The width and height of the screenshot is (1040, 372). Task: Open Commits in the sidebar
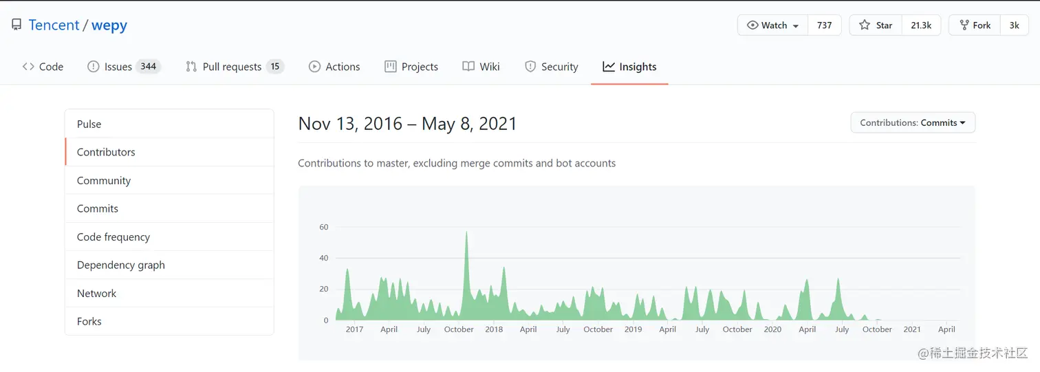coord(169,208)
